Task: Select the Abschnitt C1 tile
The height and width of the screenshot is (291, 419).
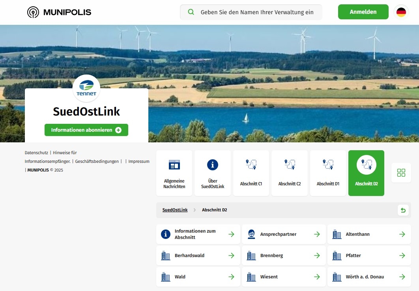Action: click(251, 173)
